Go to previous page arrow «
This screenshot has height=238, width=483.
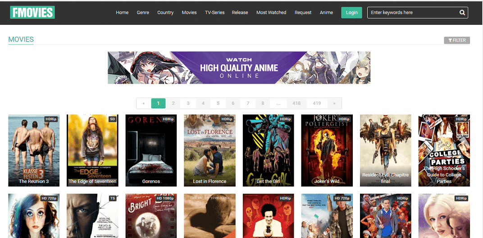[x=144, y=103]
